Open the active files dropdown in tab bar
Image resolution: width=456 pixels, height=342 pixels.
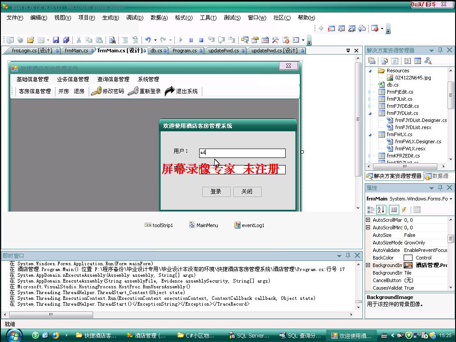[x=348, y=51]
